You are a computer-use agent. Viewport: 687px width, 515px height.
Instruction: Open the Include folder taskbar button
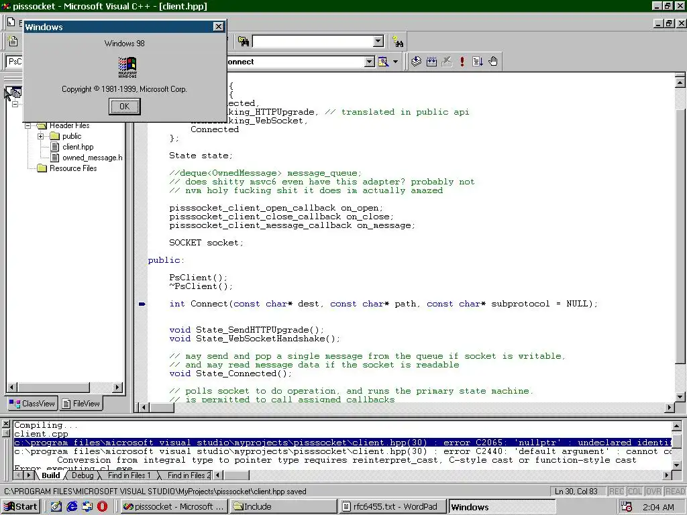tap(283, 507)
